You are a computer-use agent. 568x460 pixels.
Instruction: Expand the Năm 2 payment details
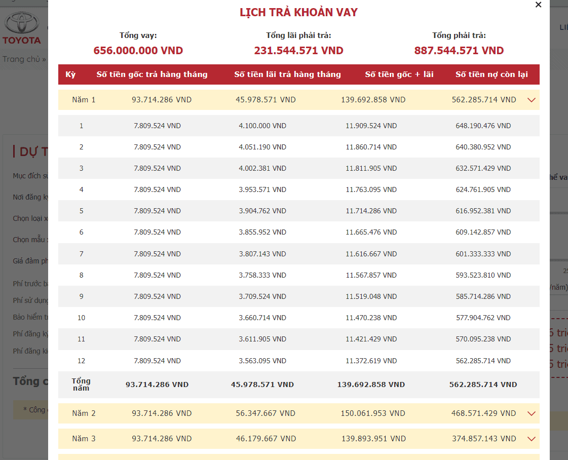pos(531,413)
